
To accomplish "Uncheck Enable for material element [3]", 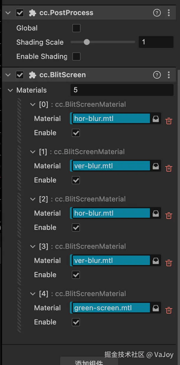I will 76,275.
